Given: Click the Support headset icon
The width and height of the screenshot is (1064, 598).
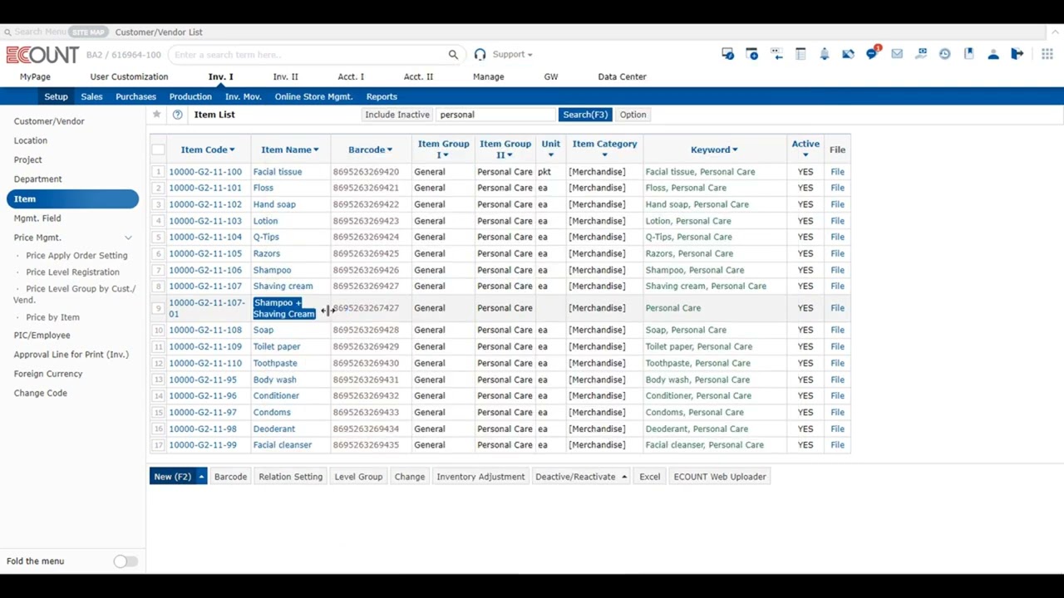Looking at the screenshot, I should point(480,55).
